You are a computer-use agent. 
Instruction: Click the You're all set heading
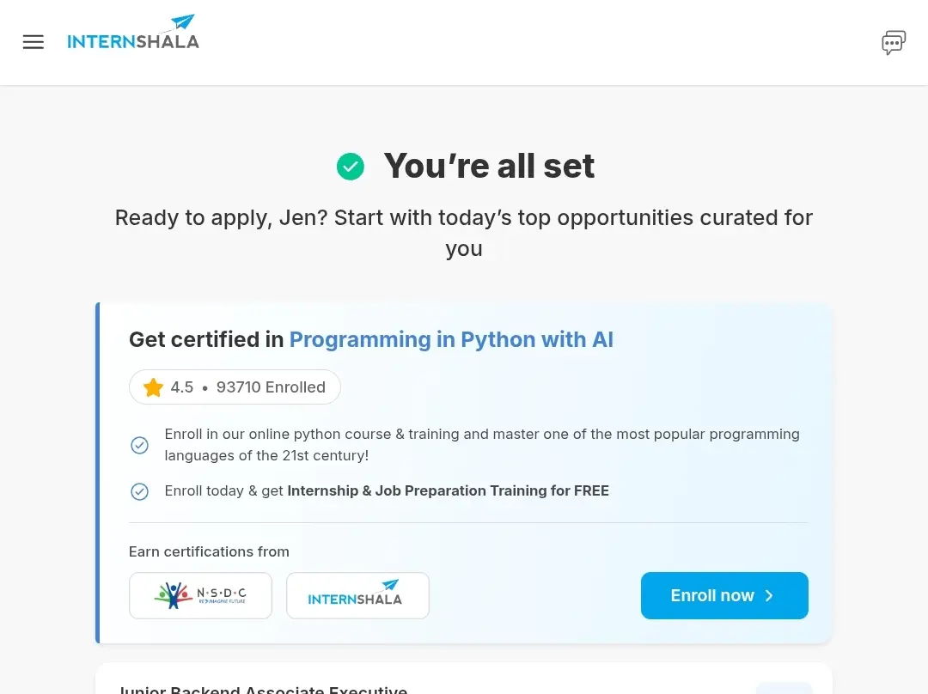[x=489, y=166]
